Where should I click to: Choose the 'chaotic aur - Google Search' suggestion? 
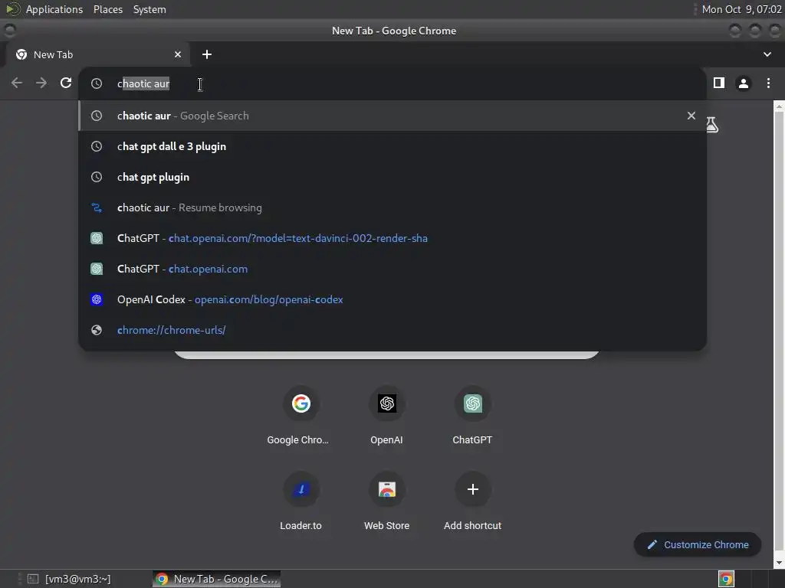(x=392, y=116)
